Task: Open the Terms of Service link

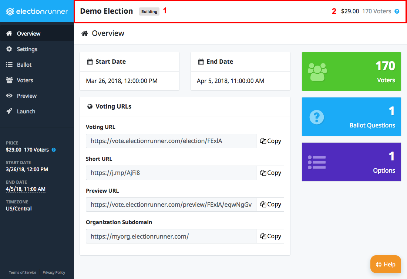Action: [22, 272]
